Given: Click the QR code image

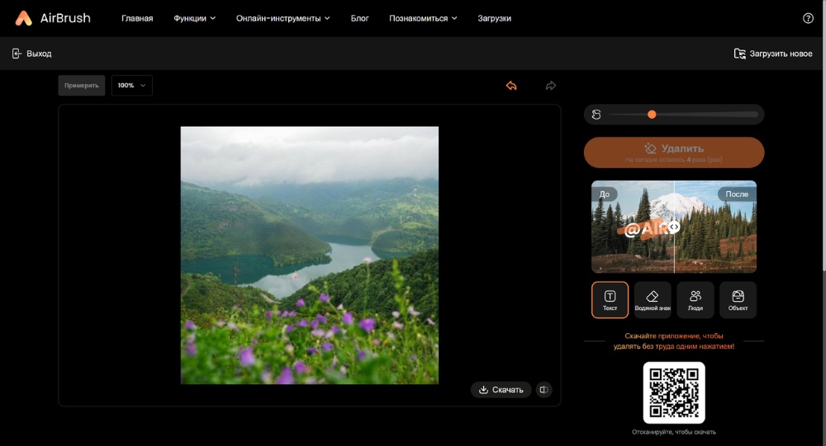Looking at the screenshot, I should pyautogui.click(x=674, y=392).
